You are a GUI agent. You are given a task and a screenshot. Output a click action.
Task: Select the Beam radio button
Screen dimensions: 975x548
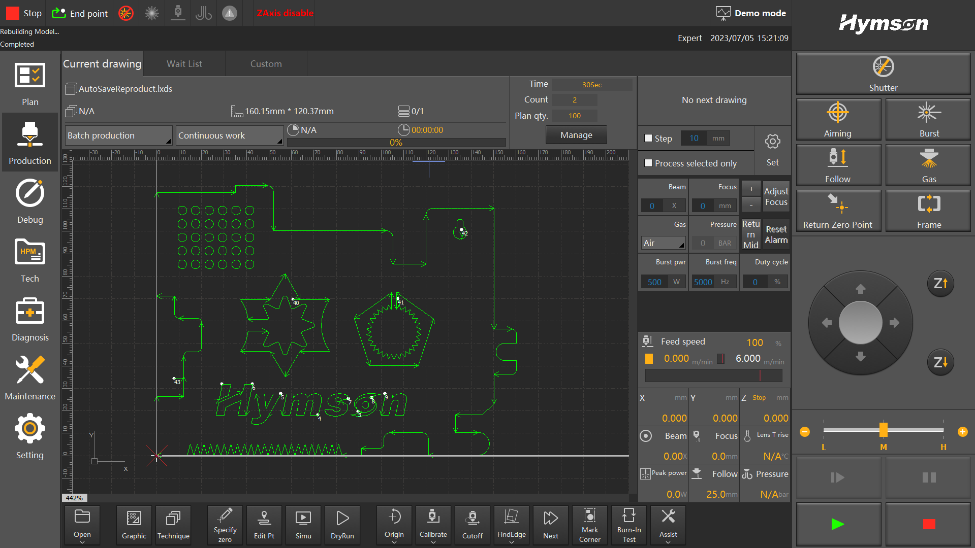[646, 436]
